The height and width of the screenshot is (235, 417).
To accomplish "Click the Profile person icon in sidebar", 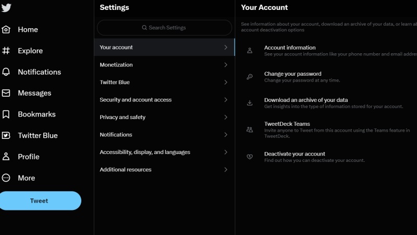I will tap(6, 157).
